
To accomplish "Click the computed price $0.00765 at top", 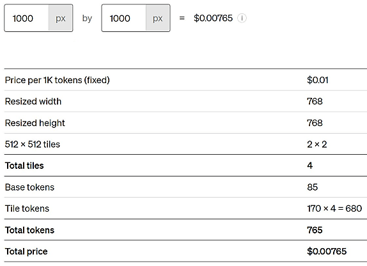I will pos(213,18).
